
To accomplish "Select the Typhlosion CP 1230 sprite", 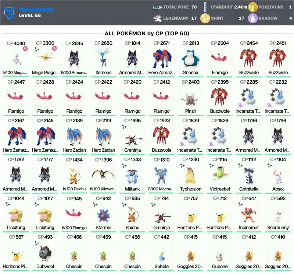I will point(190,175).
